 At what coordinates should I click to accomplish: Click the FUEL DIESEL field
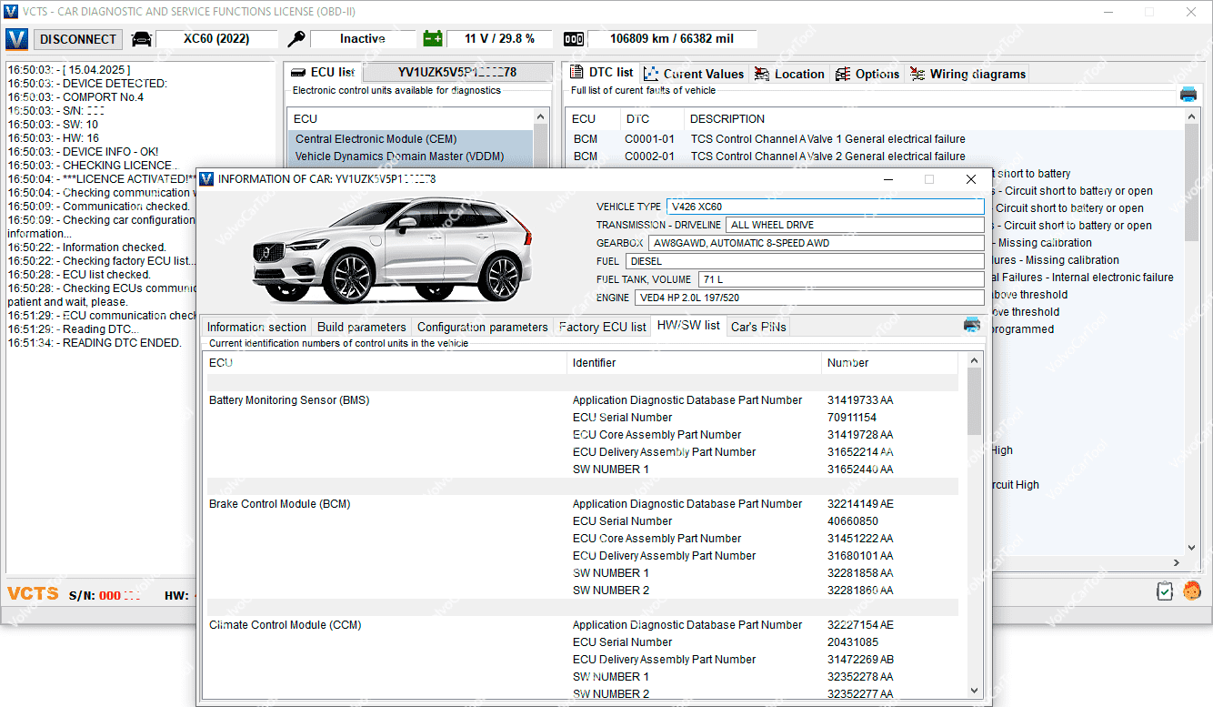[805, 261]
